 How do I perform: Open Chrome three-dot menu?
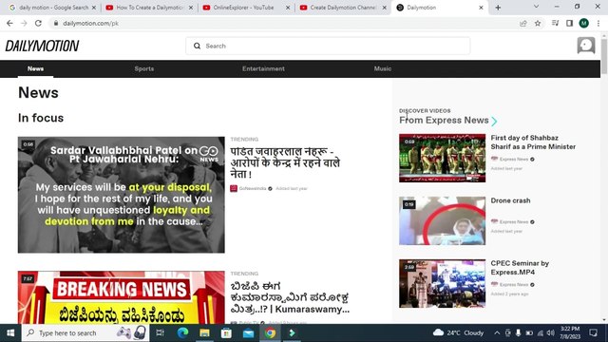(x=598, y=23)
